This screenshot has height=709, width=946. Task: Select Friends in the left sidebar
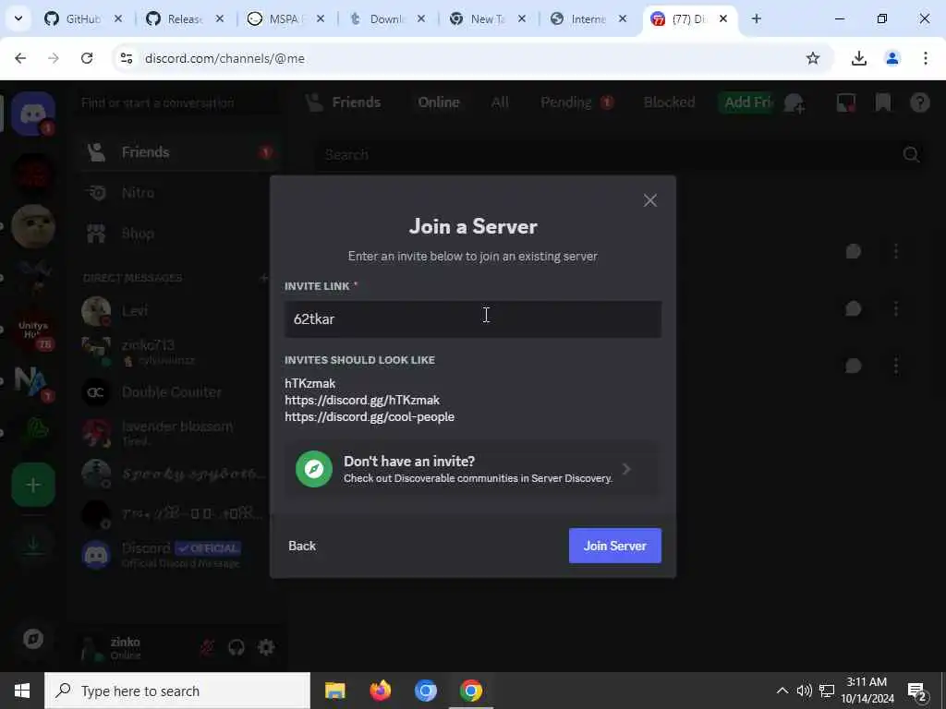179,152
